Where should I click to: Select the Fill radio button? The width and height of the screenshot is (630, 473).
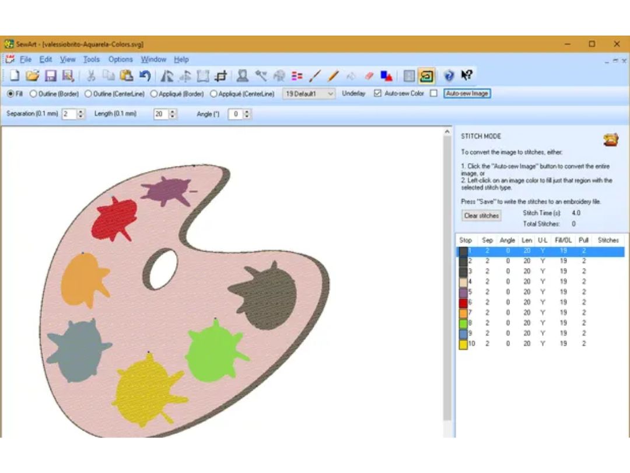pos(11,93)
